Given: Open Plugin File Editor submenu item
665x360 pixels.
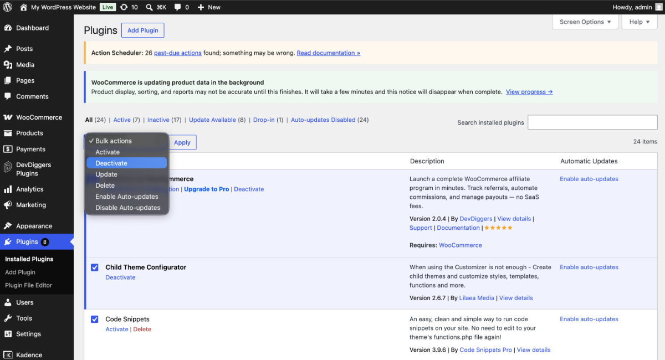Looking at the screenshot, I should 29,286.
